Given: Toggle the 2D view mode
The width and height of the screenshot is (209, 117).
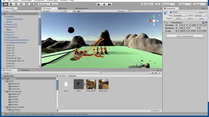Looking at the screenshot, I should (65, 11).
